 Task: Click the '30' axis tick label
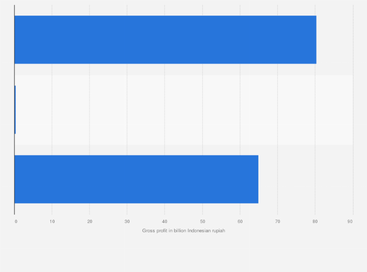[127, 221]
